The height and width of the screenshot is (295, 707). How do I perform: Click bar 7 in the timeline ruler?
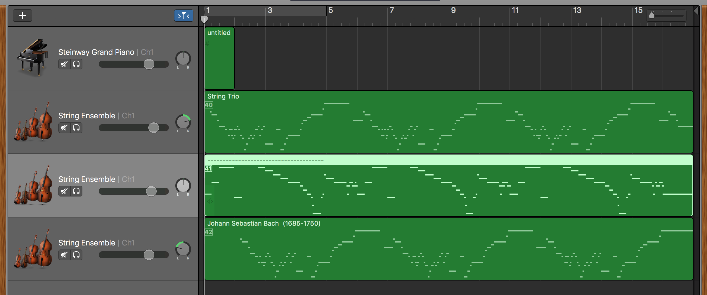point(392,10)
